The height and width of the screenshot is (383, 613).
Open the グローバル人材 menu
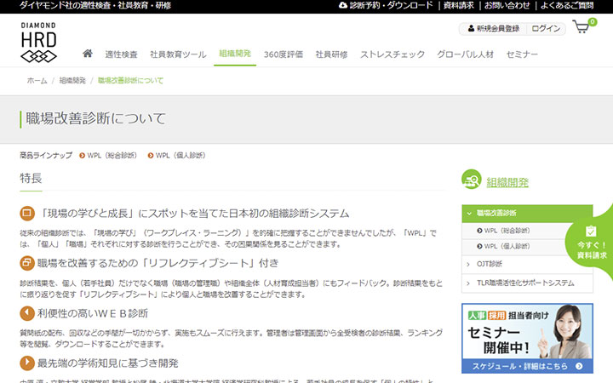pos(465,54)
